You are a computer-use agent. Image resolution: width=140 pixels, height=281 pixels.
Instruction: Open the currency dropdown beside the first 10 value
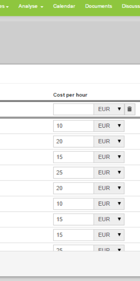tap(109, 126)
